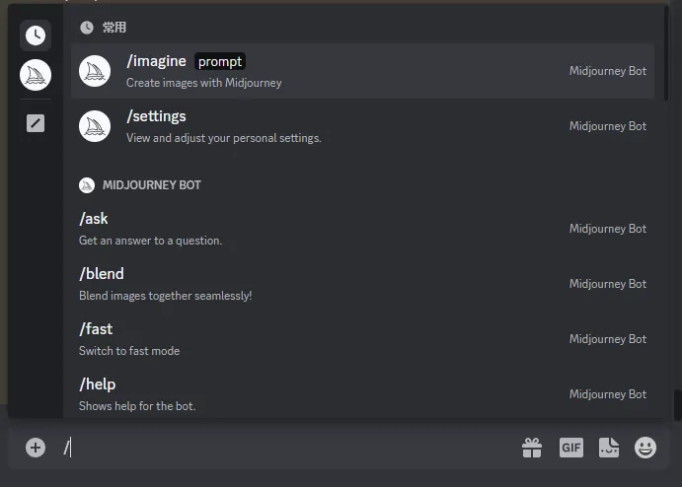Image resolution: width=682 pixels, height=487 pixels.
Task: Click the built-in commands slash icon
Action: point(36,123)
